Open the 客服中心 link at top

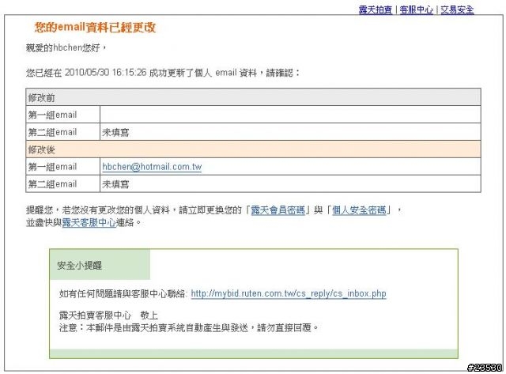(x=417, y=9)
